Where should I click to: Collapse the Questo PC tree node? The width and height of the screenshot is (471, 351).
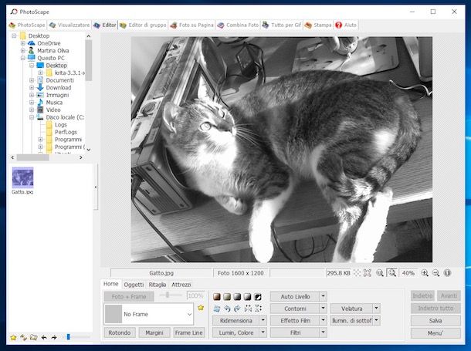(23, 58)
